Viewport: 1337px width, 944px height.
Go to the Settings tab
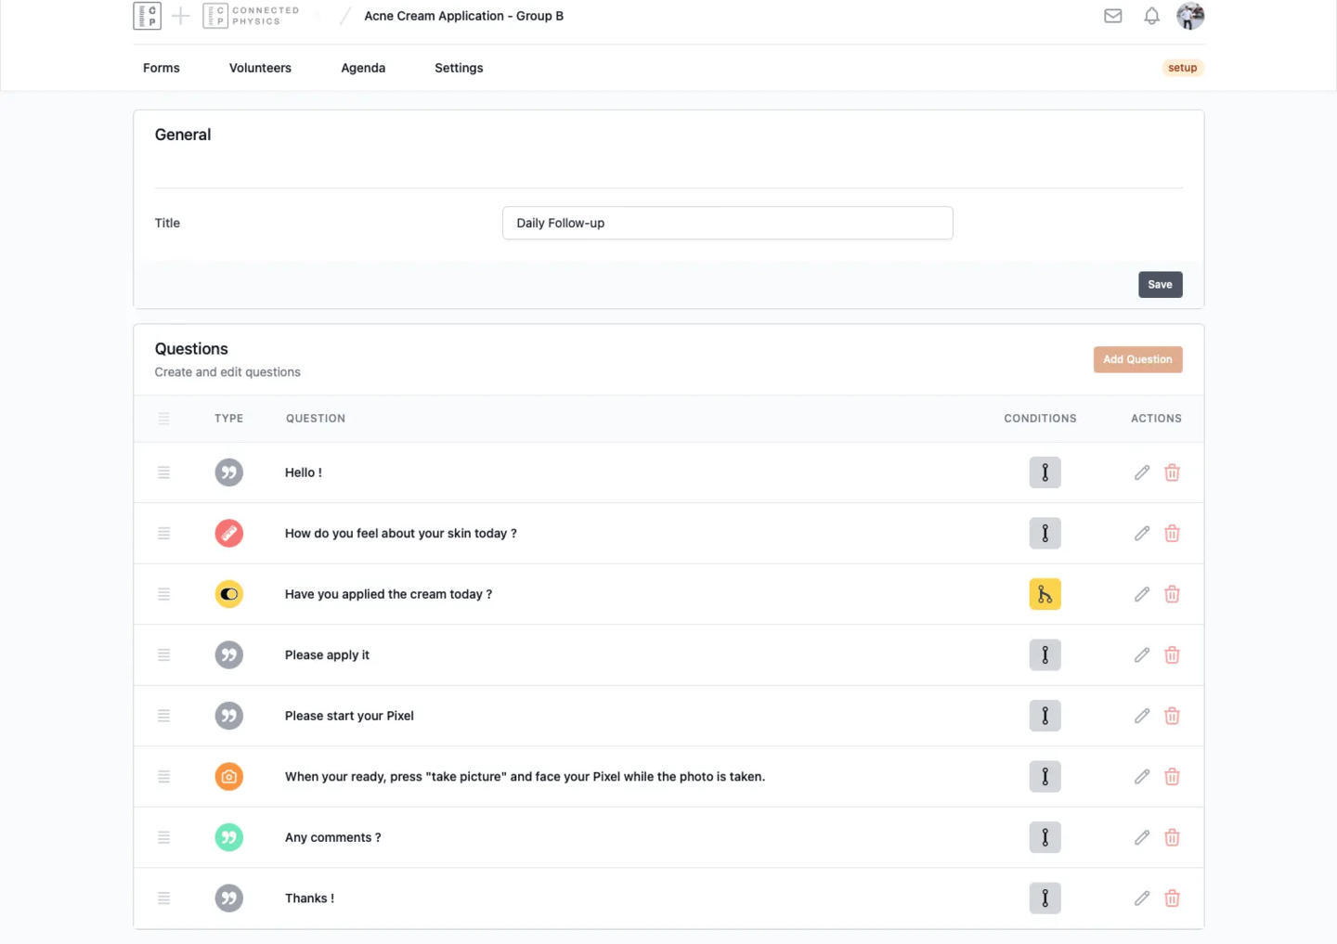[459, 68]
